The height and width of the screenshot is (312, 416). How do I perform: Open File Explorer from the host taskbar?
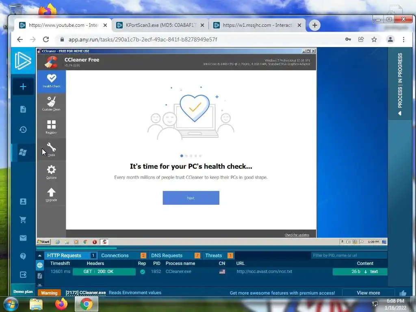[36, 304]
